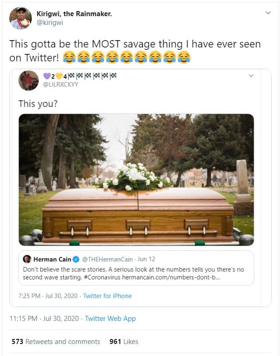
Task: View the 573 Retweets and comments
Action: (56, 342)
